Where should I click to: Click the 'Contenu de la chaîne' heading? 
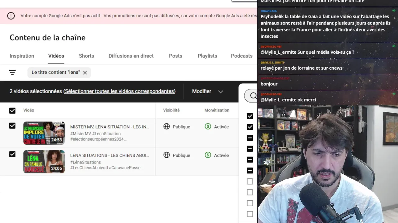tap(48, 37)
